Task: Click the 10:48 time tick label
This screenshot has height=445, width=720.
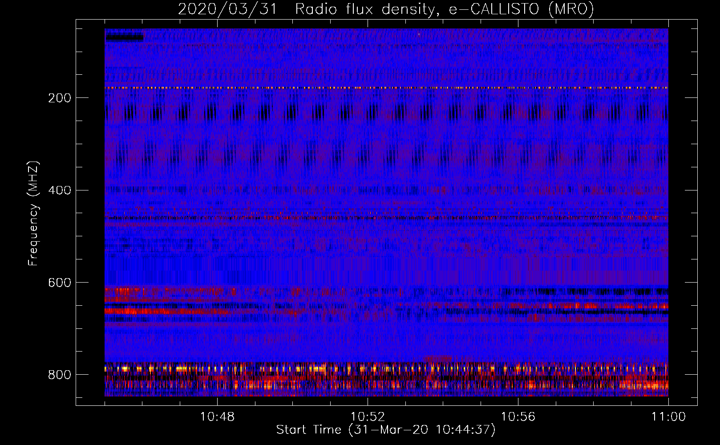Action: pos(217,417)
